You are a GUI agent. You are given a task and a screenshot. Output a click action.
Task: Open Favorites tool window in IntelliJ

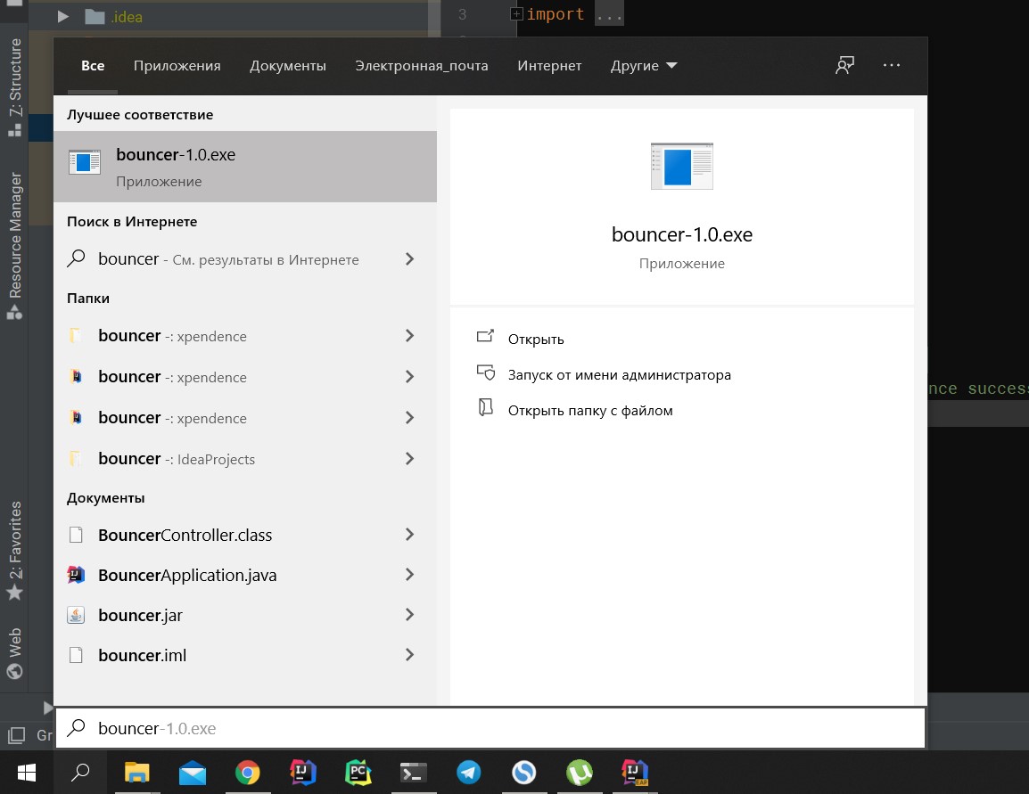point(14,551)
